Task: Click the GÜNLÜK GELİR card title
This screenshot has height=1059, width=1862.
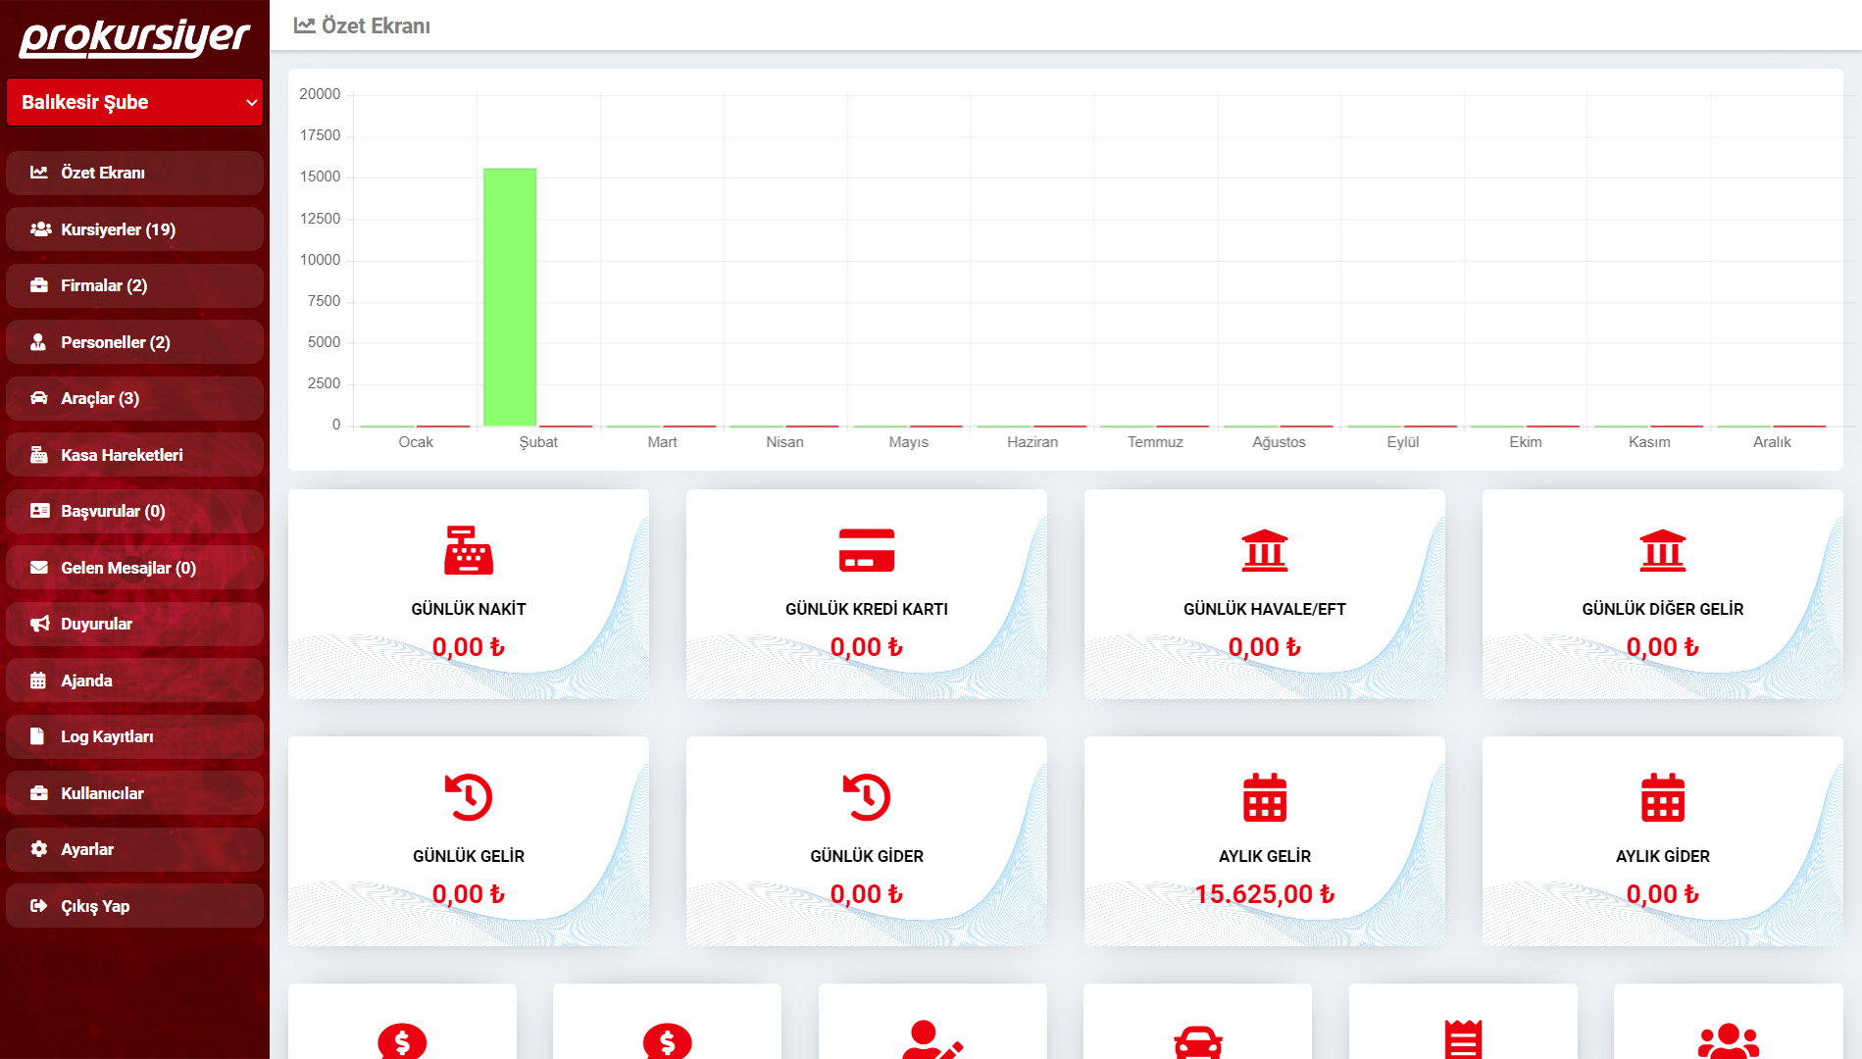Action: [469, 856]
